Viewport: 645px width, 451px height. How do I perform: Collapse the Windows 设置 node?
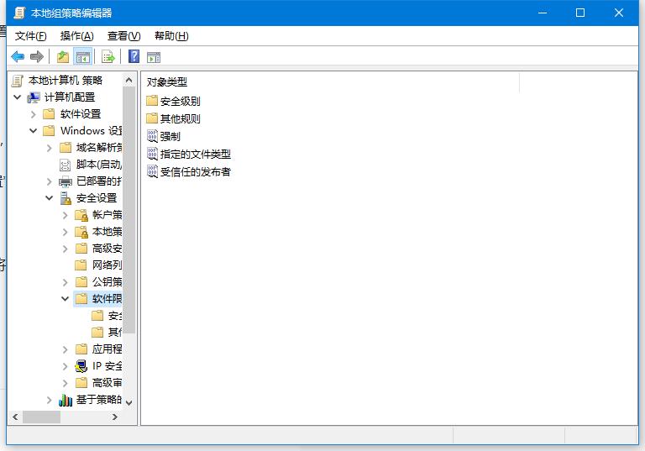click(x=34, y=131)
